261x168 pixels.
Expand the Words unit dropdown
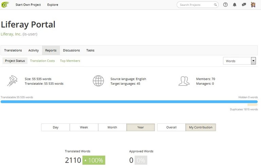click(x=239, y=61)
